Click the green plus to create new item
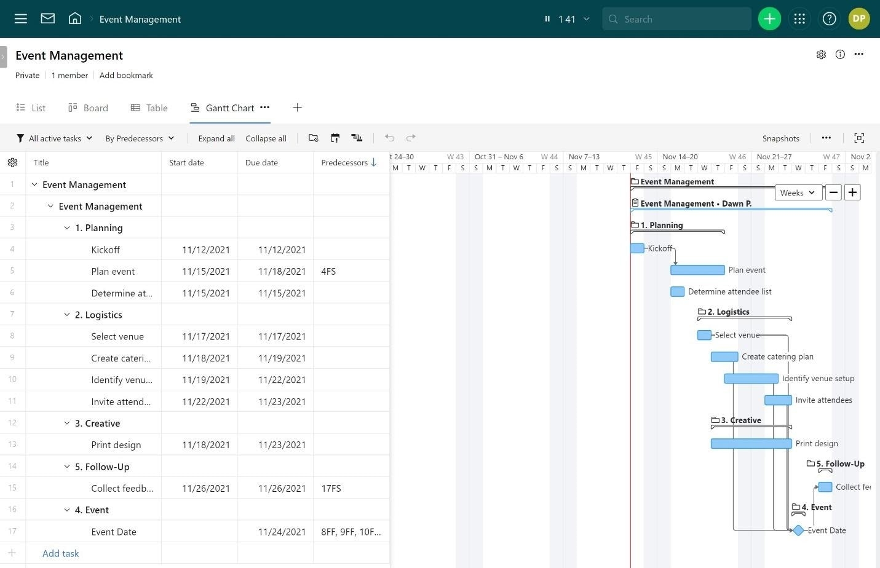880x568 pixels. (769, 18)
